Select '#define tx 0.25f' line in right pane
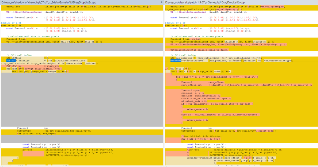The image size is (318, 167). (x=242, y=25)
